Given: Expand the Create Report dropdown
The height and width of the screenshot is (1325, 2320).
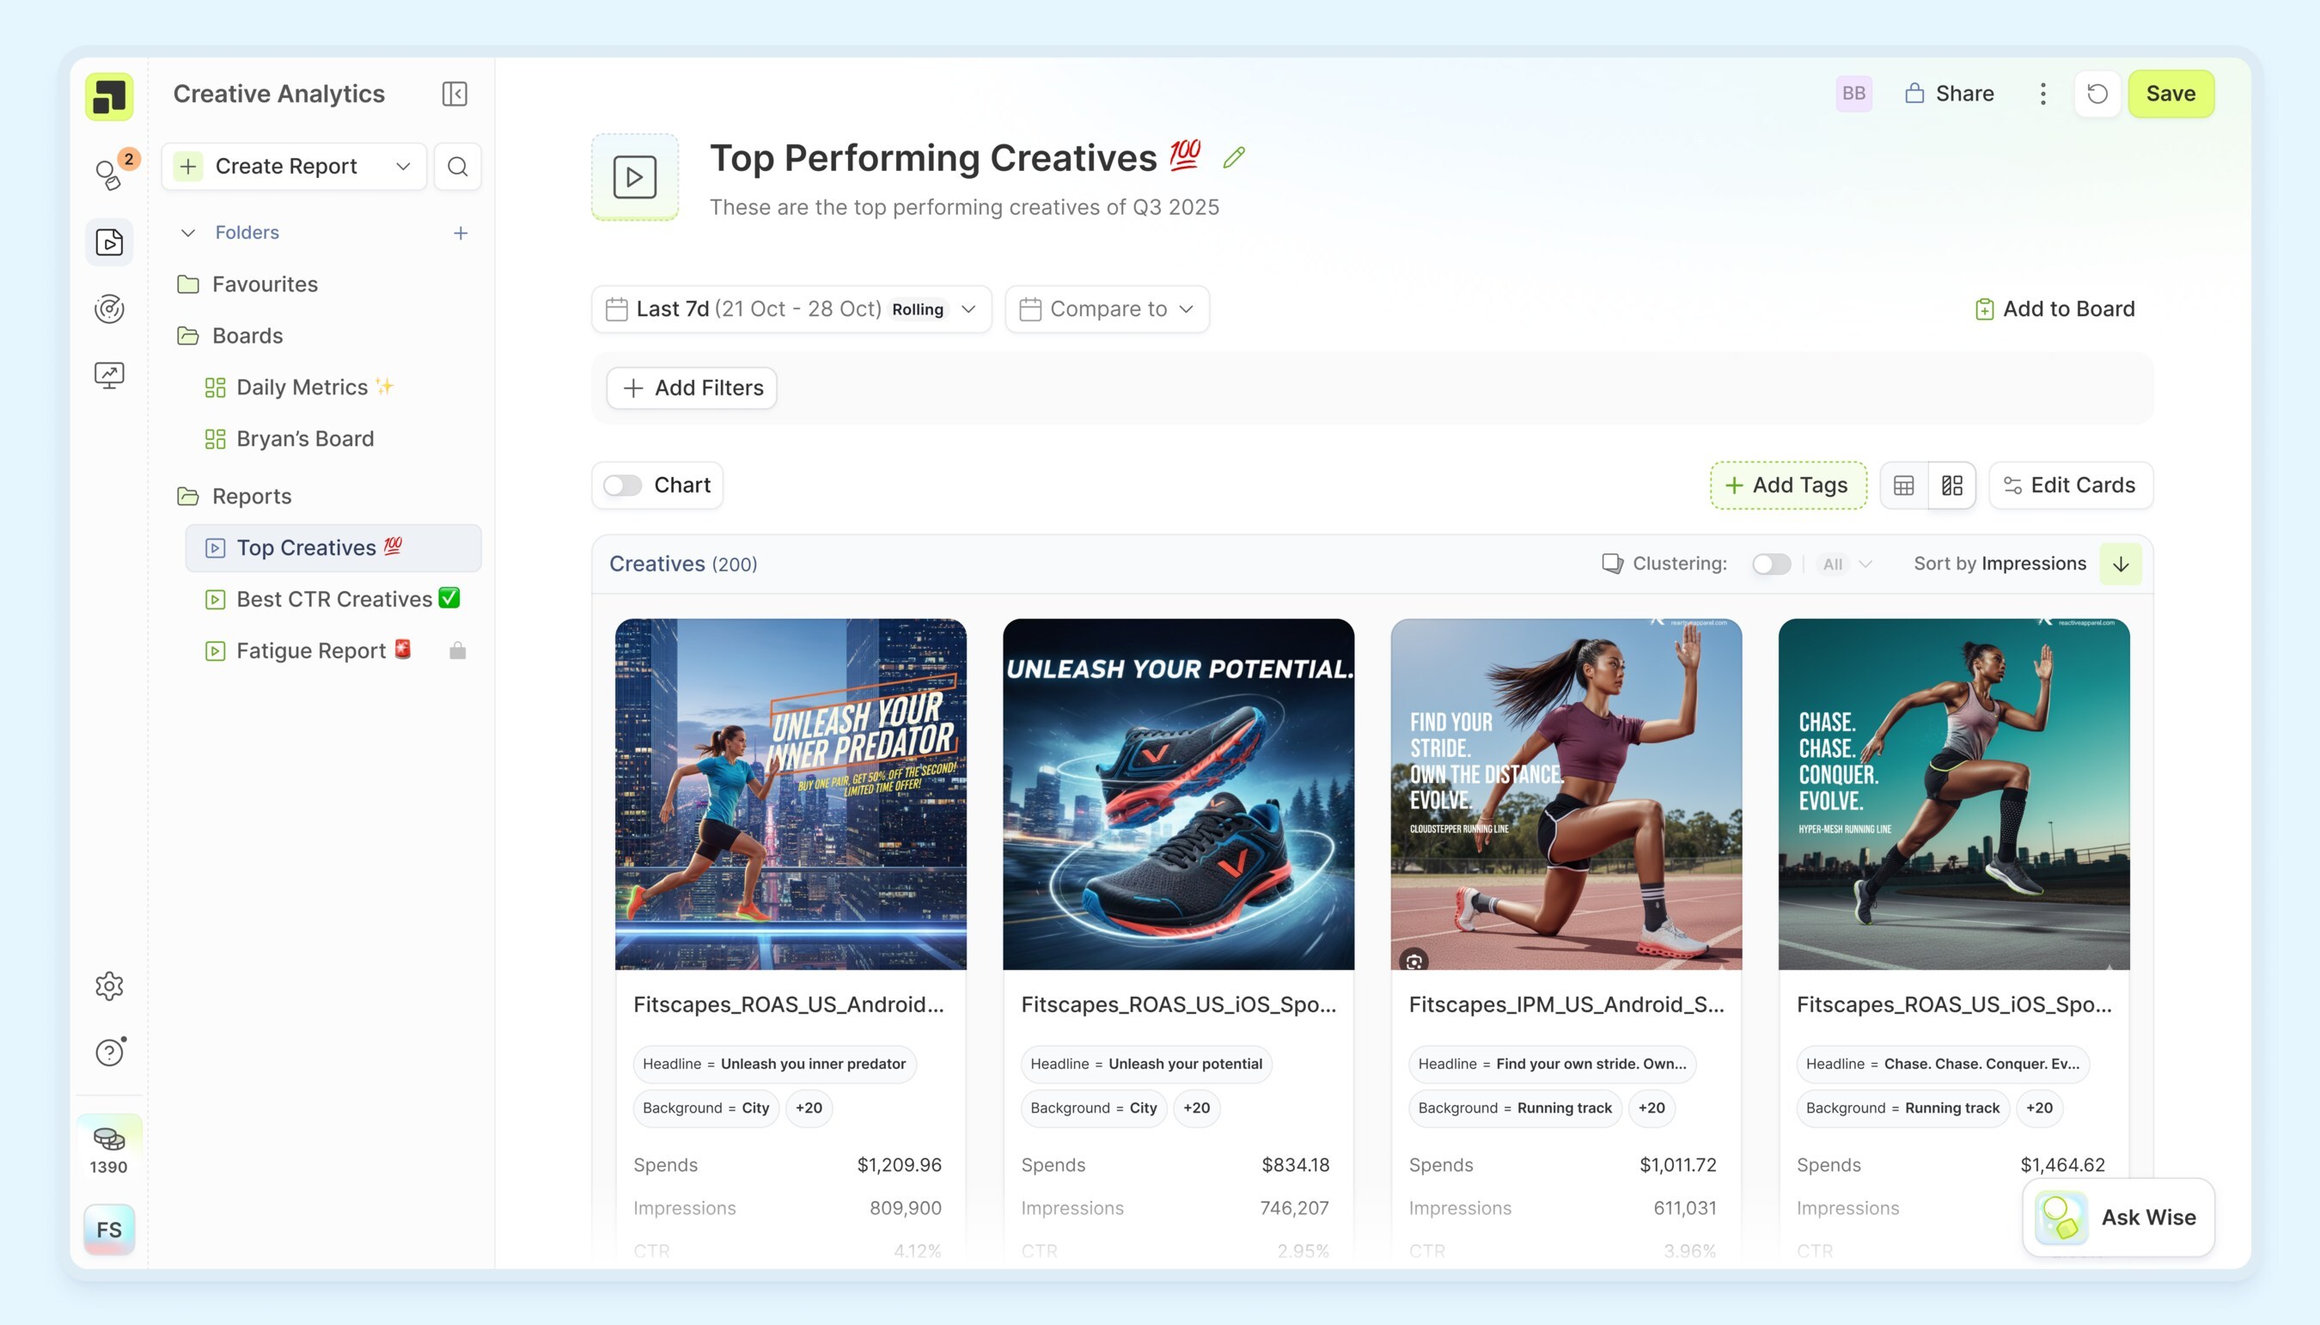Looking at the screenshot, I should [403, 167].
